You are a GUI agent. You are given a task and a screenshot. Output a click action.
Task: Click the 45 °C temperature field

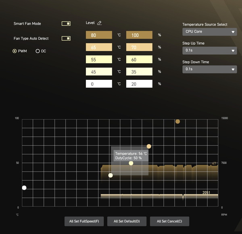point(99,71)
